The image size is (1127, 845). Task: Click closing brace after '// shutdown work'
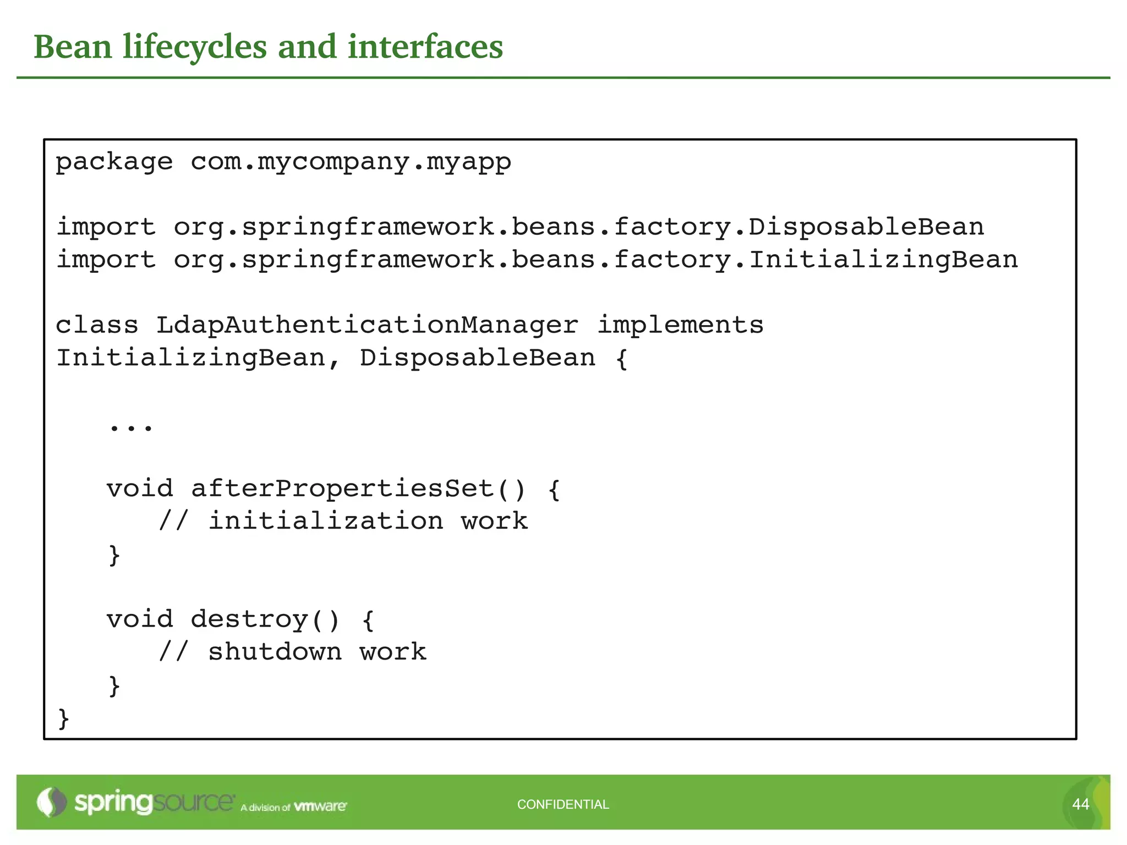tap(114, 685)
